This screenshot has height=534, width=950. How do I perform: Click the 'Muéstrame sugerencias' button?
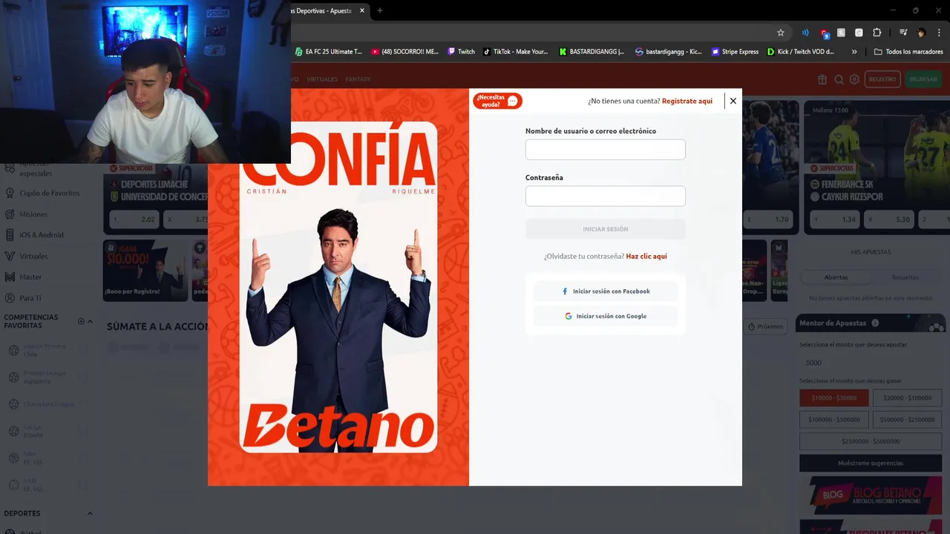(871, 463)
